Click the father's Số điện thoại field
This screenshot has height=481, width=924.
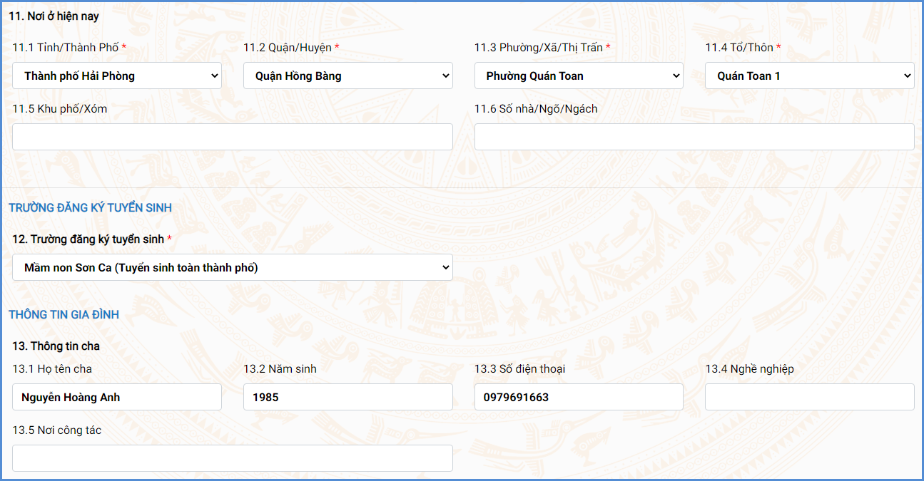pos(579,397)
